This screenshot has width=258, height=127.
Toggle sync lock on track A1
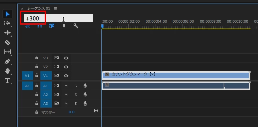pos(57,86)
